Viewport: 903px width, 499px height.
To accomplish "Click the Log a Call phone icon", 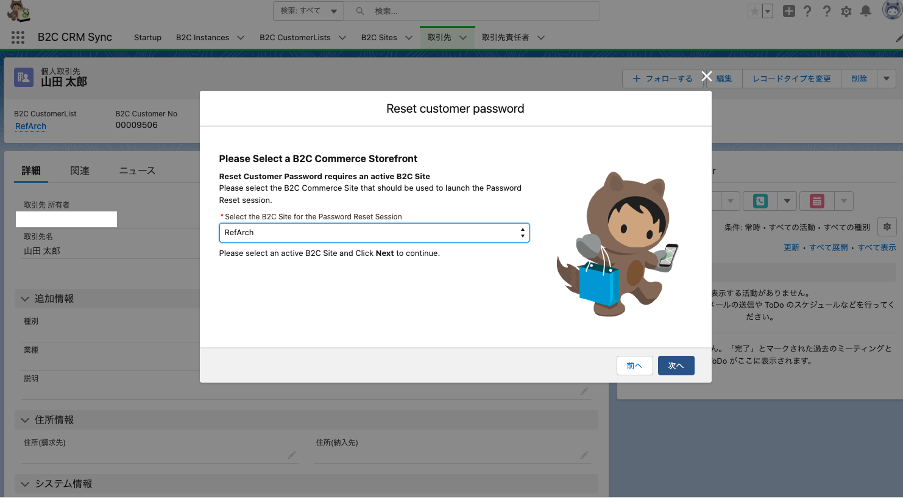I will [760, 201].
